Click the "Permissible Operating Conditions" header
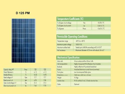The image size is (125, 94). point(72,37)
